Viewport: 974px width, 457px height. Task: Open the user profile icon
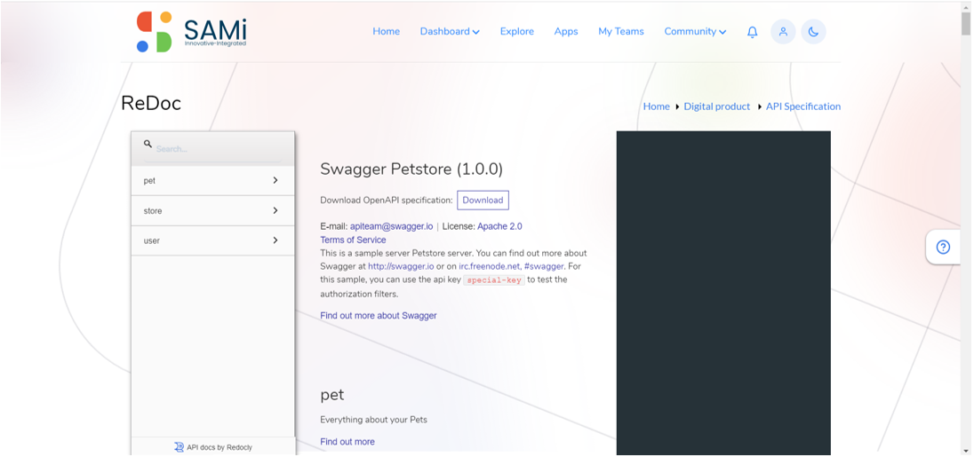783,32
